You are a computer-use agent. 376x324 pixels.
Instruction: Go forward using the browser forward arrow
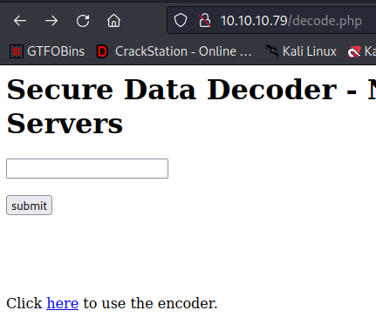51,21
